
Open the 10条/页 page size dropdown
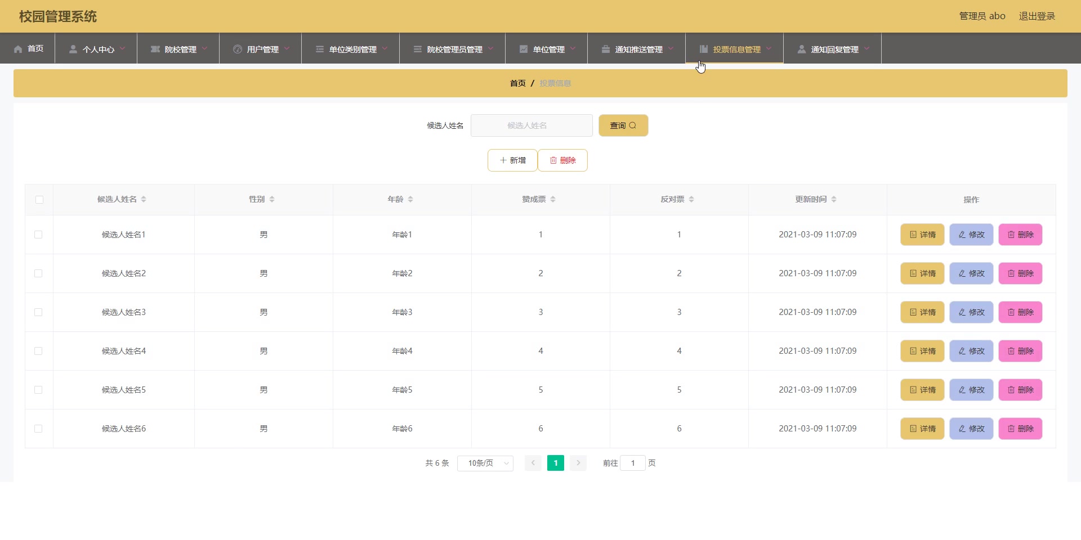[485, 463]
